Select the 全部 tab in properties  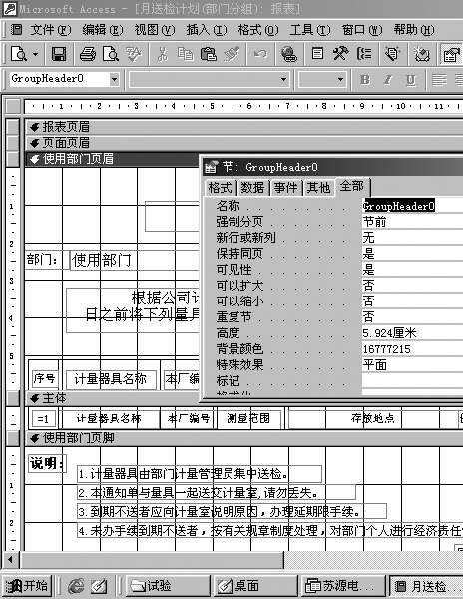point(352,187)
